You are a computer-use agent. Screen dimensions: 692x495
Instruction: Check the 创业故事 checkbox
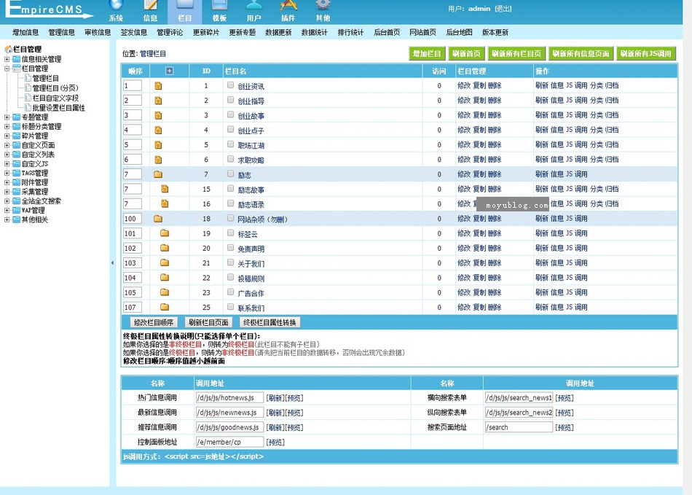point(230,114)
